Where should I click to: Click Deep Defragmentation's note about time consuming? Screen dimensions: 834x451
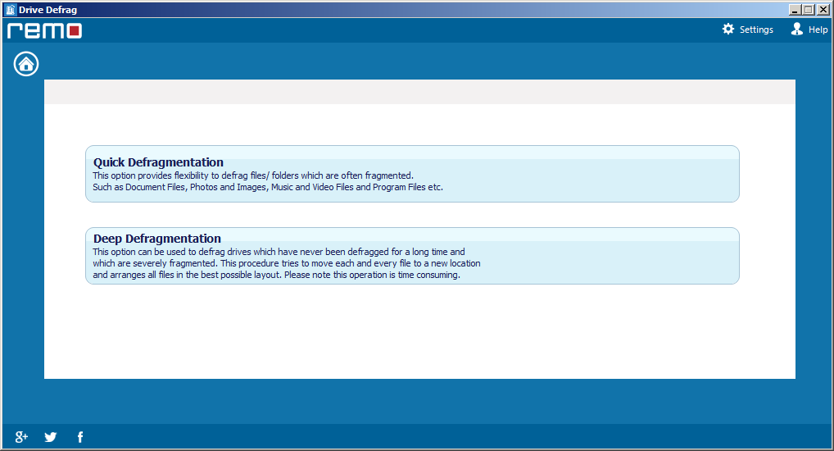[x=276, y=276]
